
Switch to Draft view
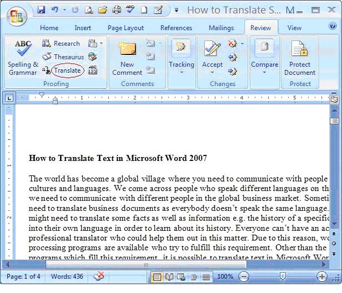click(x=206, y=277)
